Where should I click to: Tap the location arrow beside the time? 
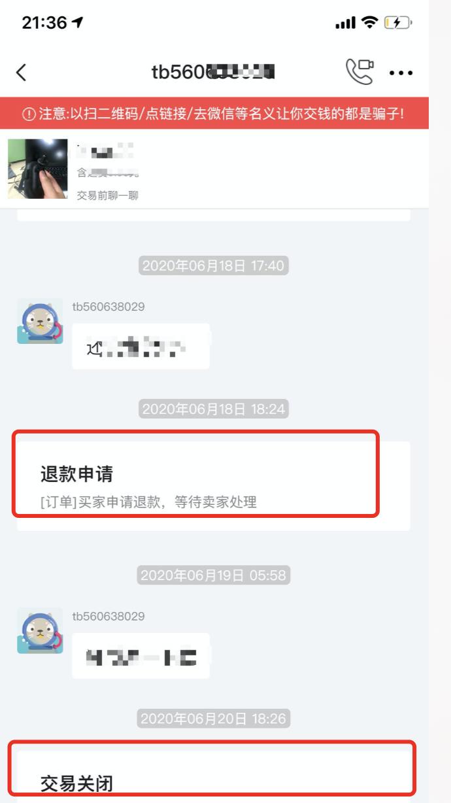coord(78,23)
